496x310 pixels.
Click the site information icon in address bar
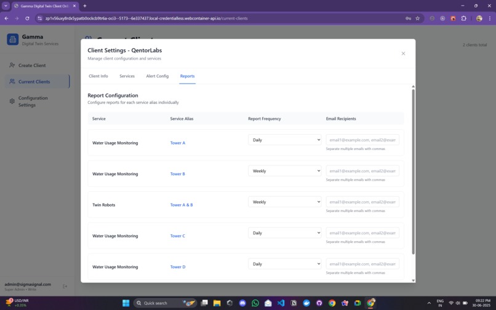[x=39, y=18]
